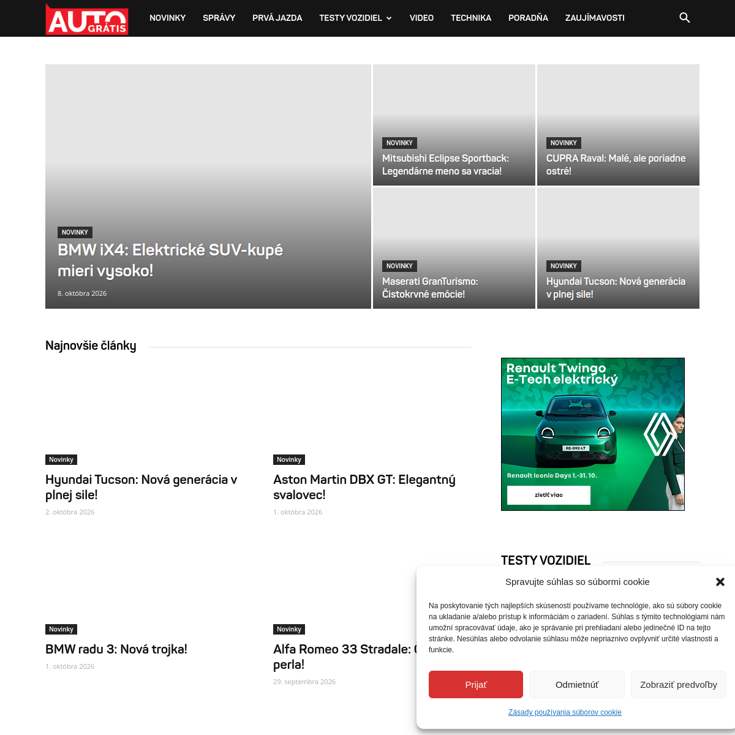
Task: Click the TESTY VOZIDIEL sidebar heading
Action: click(x=546, y=560)
